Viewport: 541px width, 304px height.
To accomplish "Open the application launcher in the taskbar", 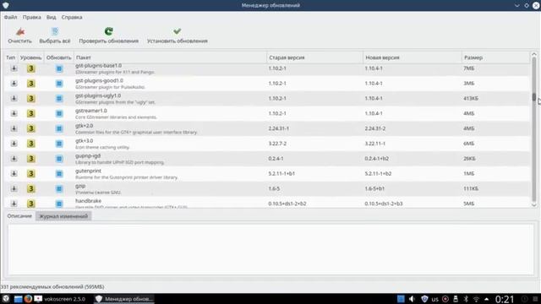I will (x=6, y=298).
